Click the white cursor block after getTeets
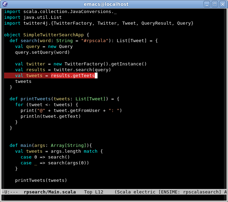 [x=96, y=76]
